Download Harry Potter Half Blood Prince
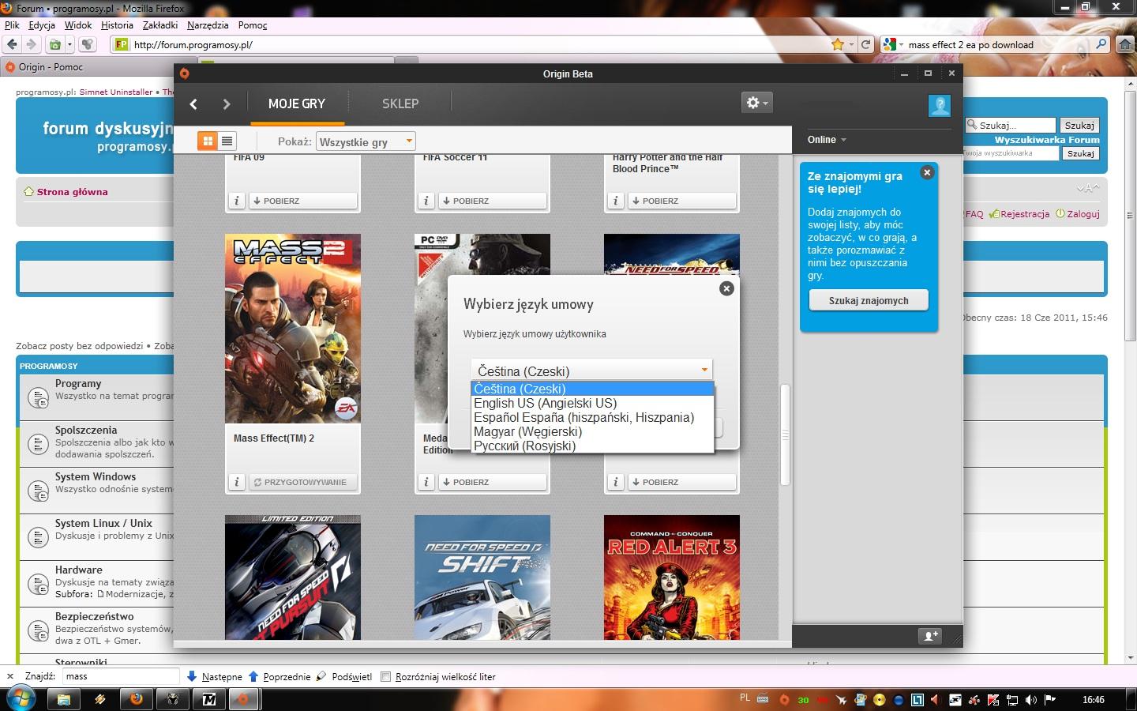 click(681, 201)
